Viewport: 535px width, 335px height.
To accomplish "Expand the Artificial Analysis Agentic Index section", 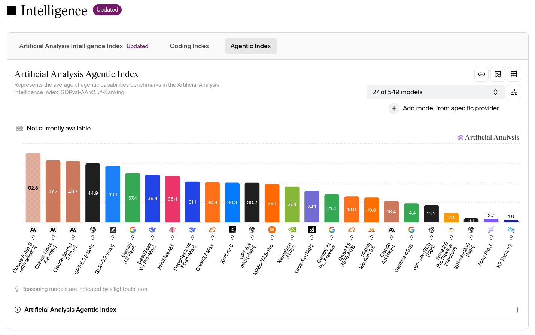I will click(517, 310).
